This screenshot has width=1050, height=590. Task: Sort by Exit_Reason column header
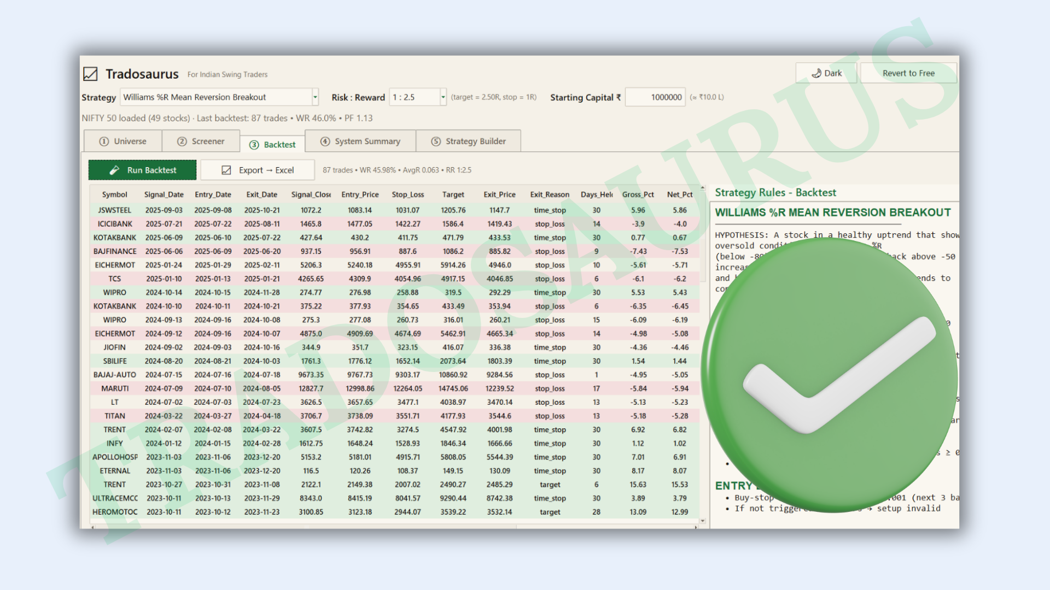click(x=550, y=194)
